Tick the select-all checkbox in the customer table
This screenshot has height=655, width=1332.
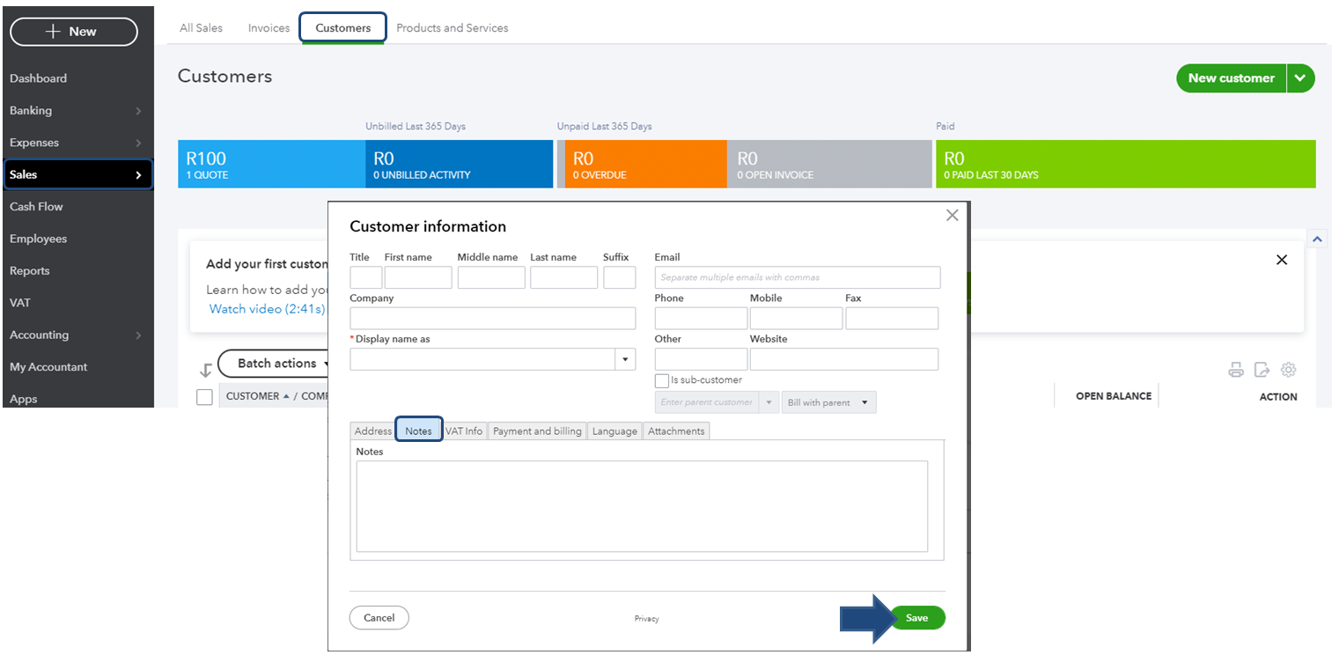pos(204,397)
